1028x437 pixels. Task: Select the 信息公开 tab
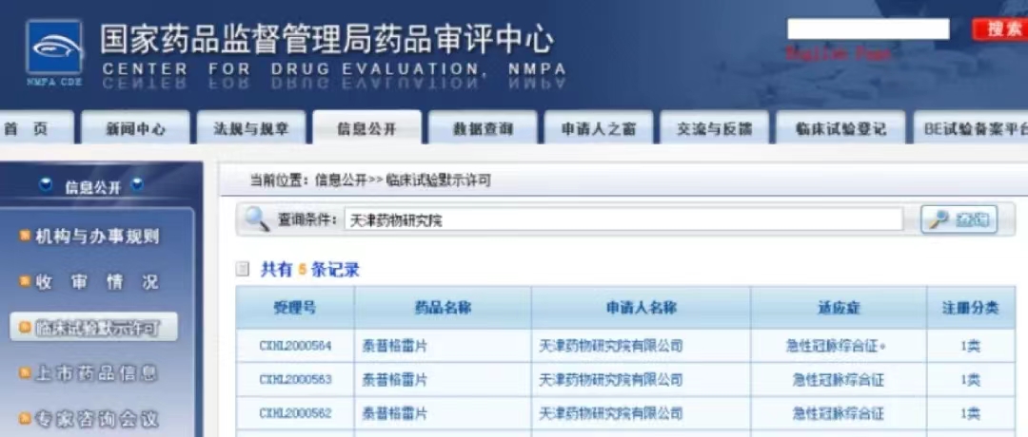366,130
